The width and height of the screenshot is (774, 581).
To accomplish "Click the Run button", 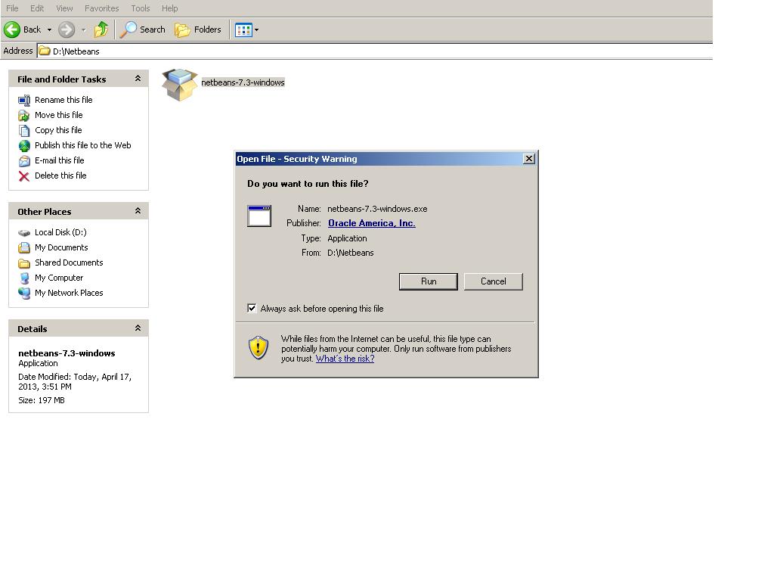I will point(428,281).
